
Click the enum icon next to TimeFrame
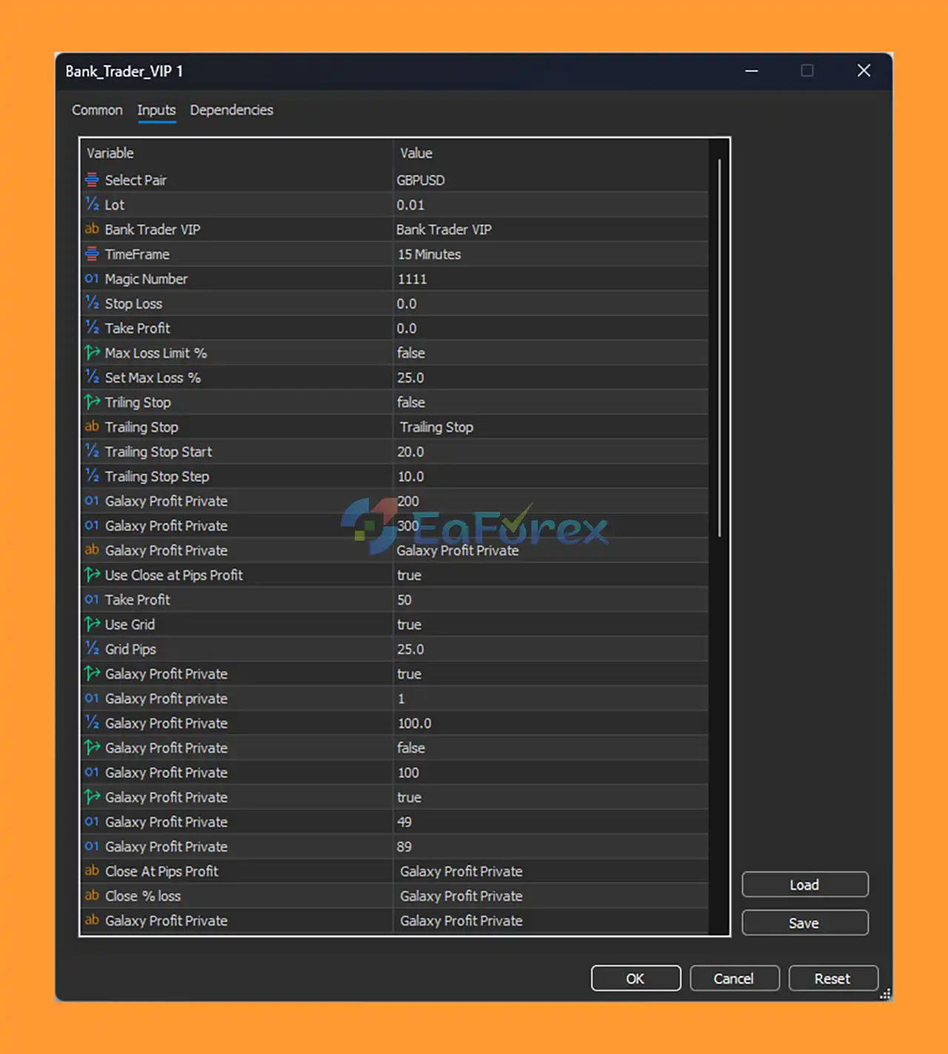[92, 254]
